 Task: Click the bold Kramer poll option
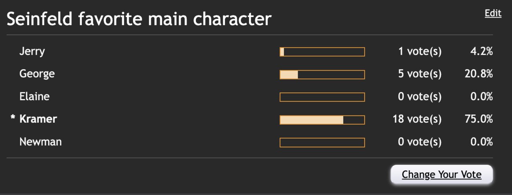(38, 119)
